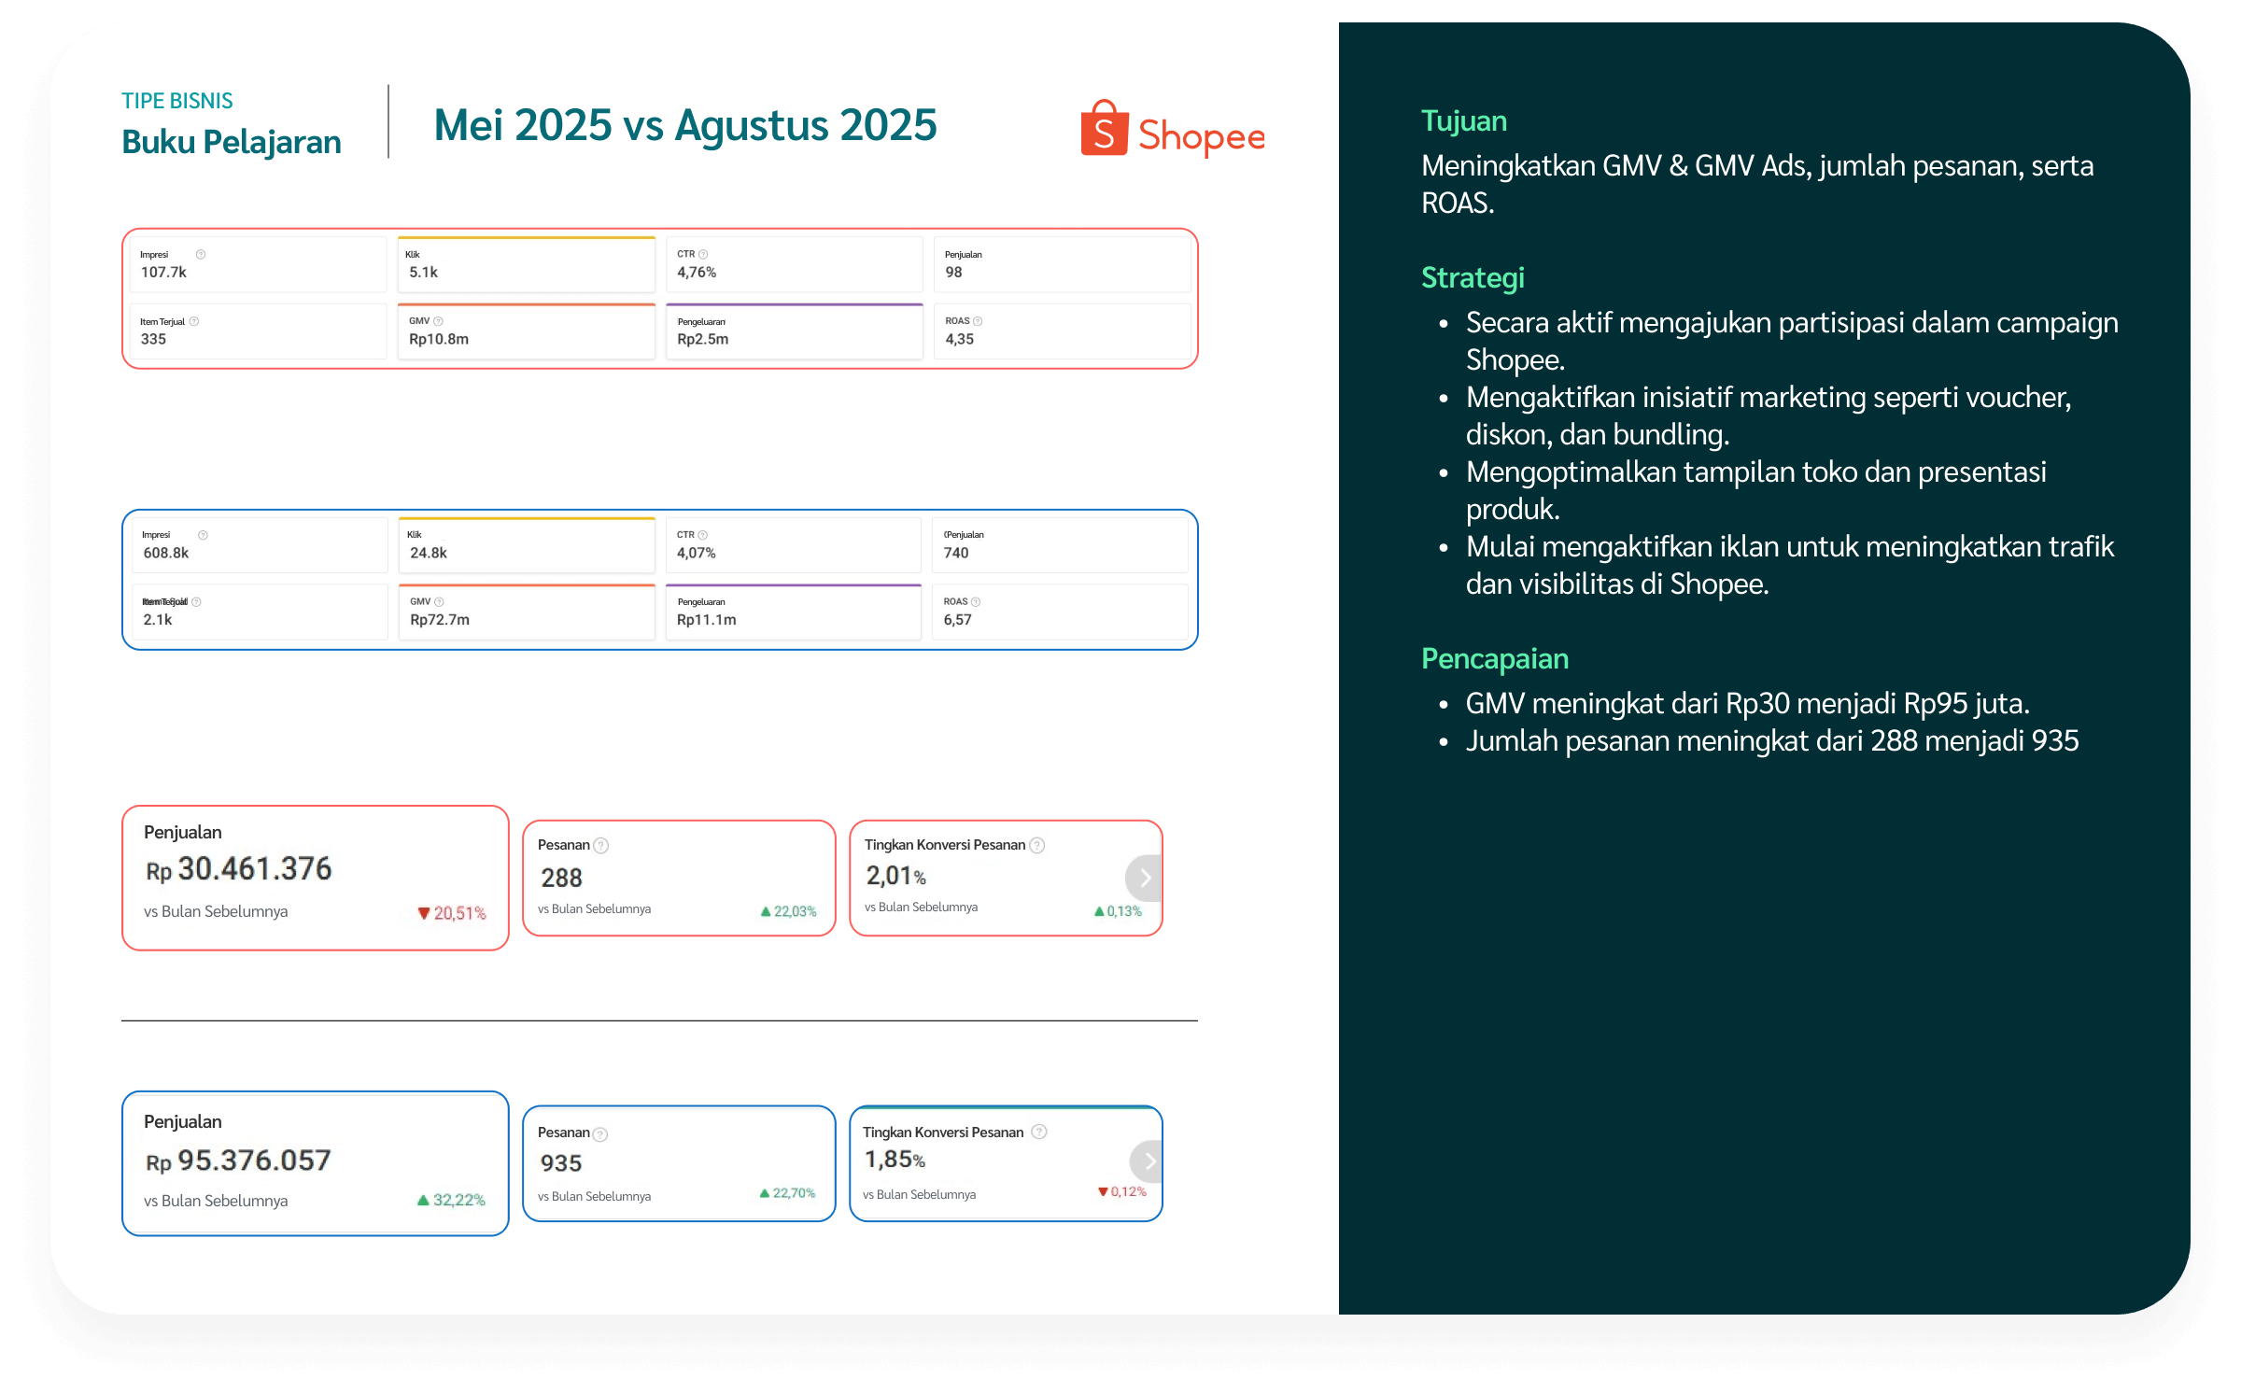Click the Penjualan Rp 30.461.376 card
2241x1393 pixels.
coord(315,878)
